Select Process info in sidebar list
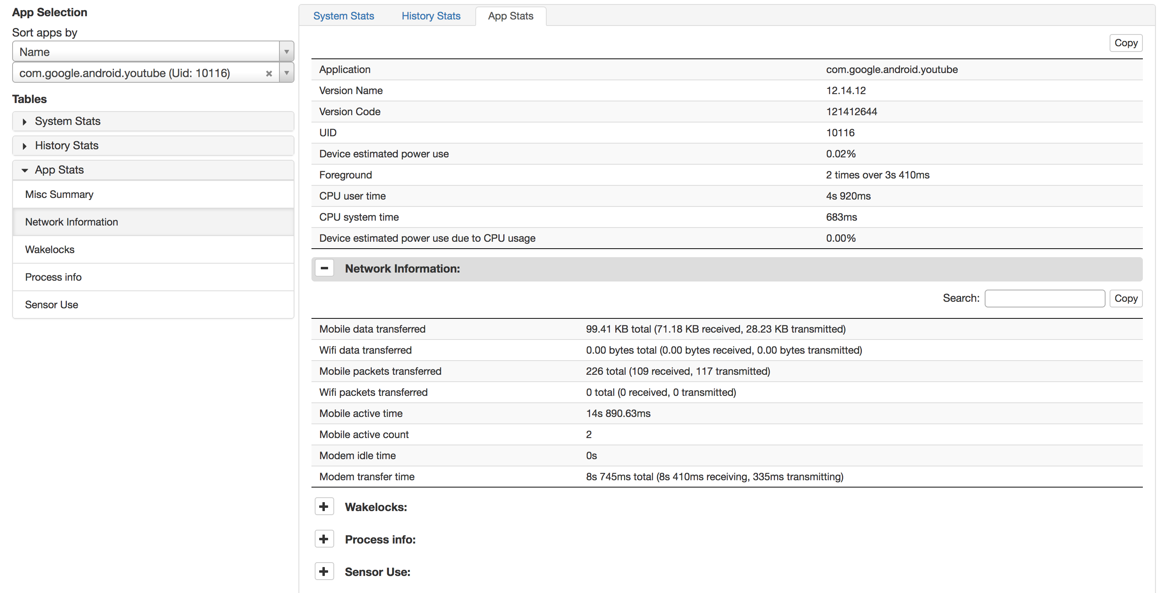 (54, 277)
